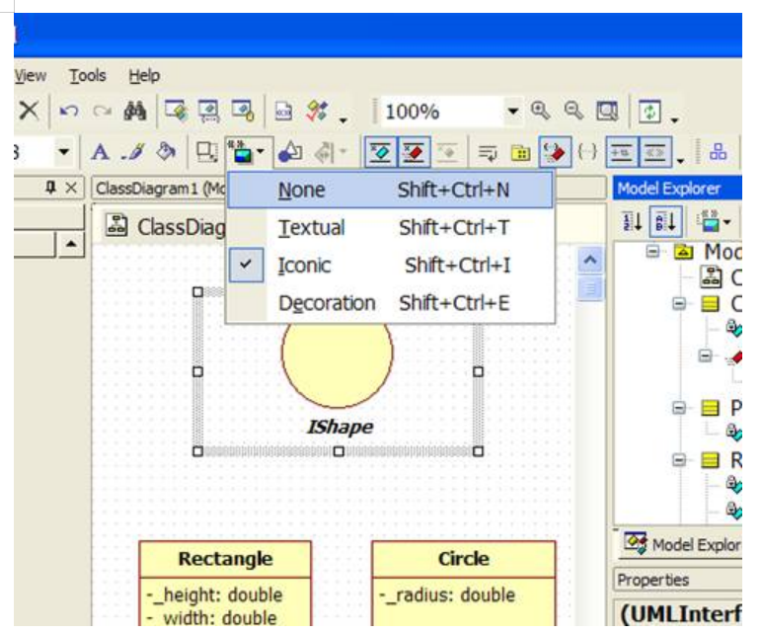Undo the last action
This screenshot has height=634, width=762.
click(x=68, y=111)
